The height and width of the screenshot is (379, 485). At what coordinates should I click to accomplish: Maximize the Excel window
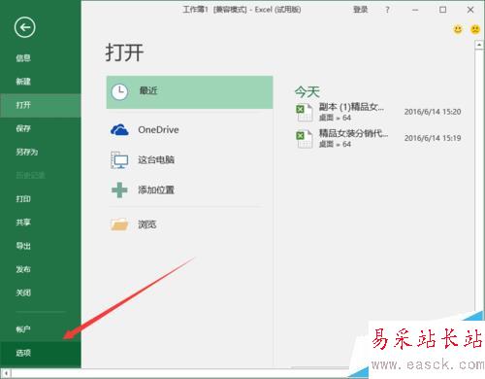(443, 10)
